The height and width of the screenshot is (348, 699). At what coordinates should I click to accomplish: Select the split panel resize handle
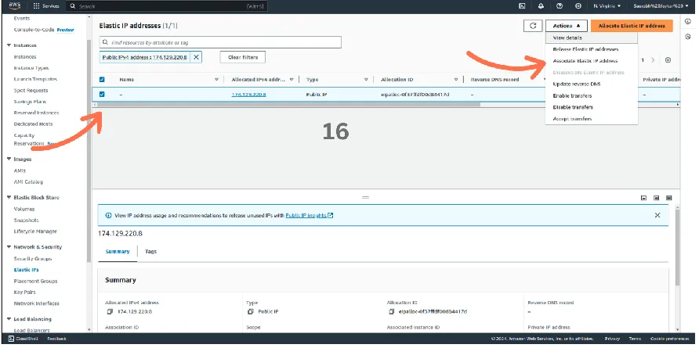[x=365, y=197]
